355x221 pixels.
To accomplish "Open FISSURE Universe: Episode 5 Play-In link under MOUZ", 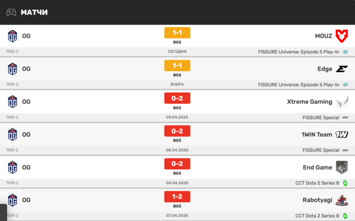I will click(x=298, y=52).
